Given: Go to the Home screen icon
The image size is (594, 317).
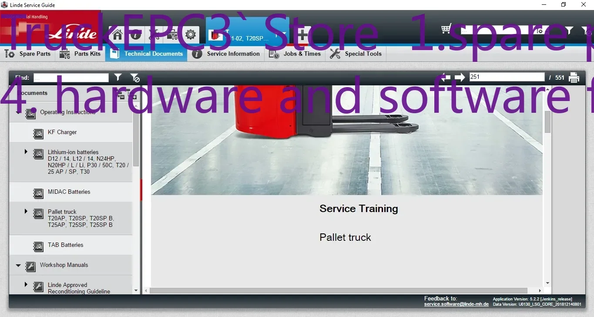Looking at the screenshot, I should tap(117, 35).
